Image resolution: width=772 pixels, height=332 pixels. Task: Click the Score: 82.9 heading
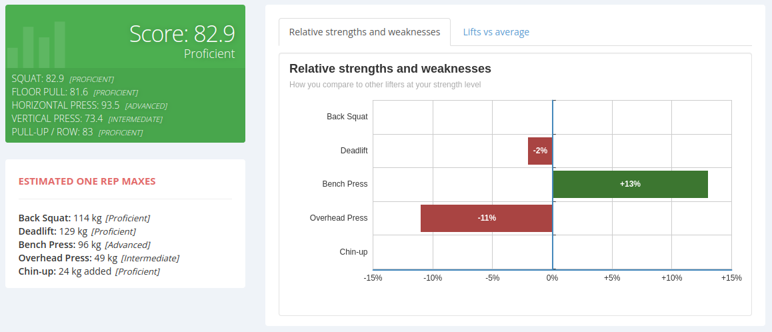[181, 34]
